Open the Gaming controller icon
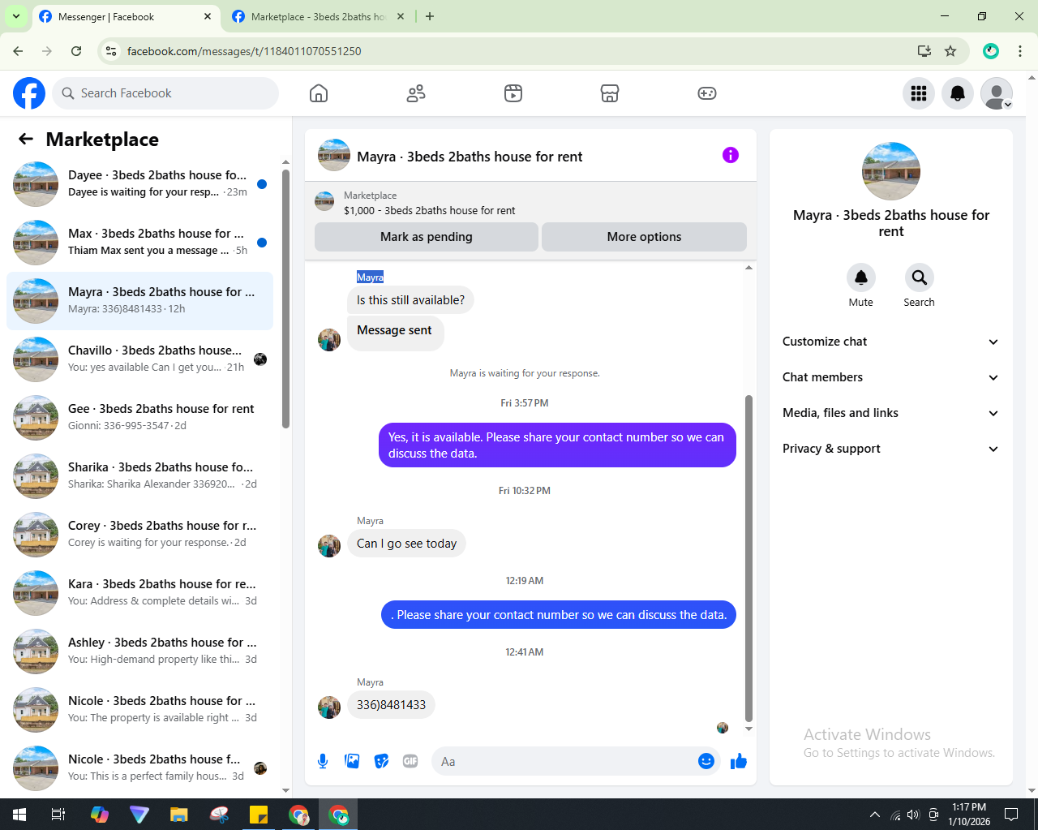 pyautogui.click(x=707, y=93)
